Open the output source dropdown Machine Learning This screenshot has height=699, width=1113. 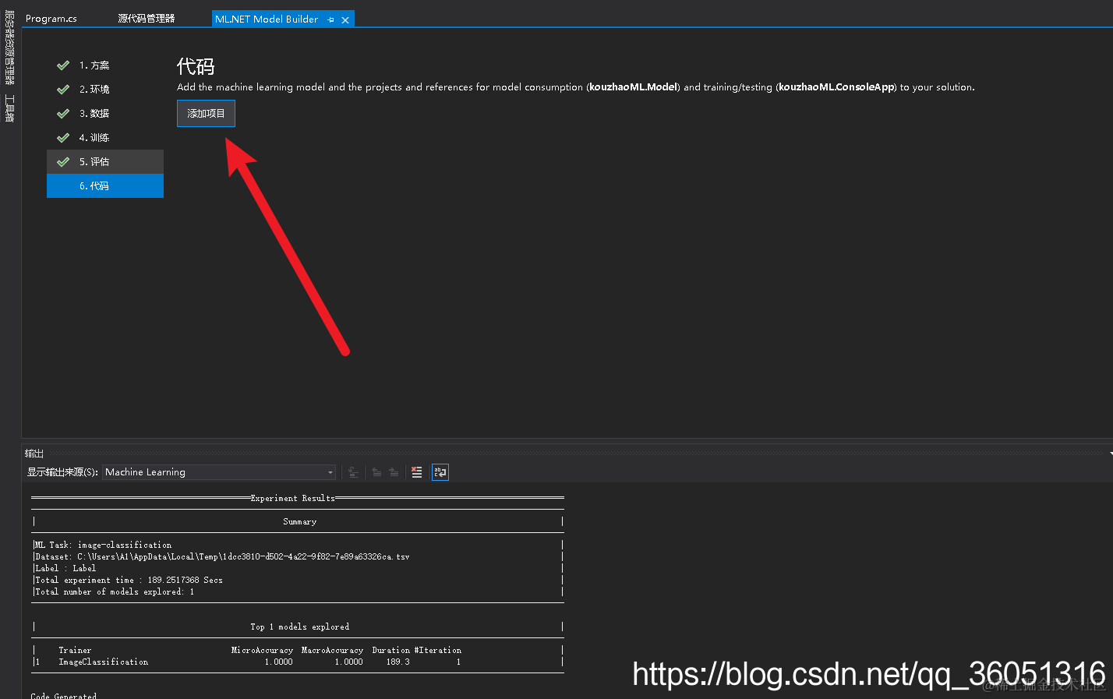pos(219,472)
